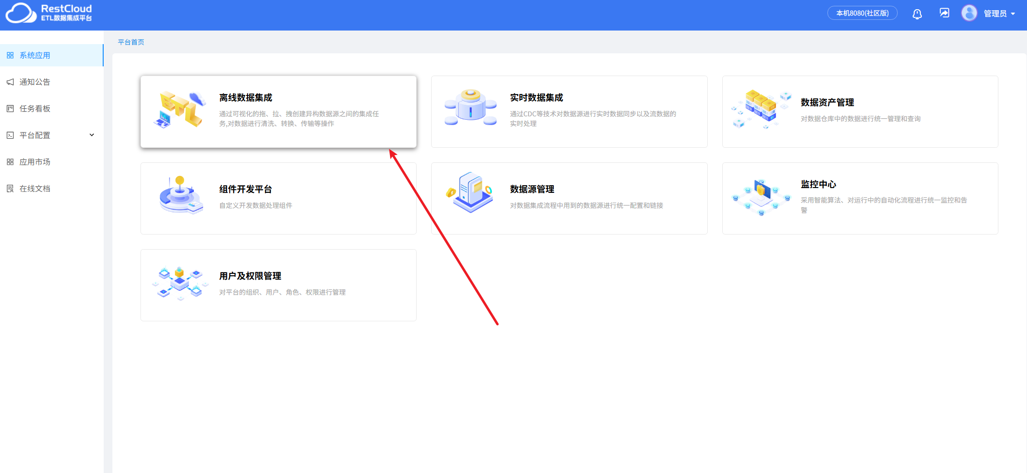This screenshot has height=473, width=1027.
Task: Open the 任务看板 task board
Action: (x=35, y=109)
